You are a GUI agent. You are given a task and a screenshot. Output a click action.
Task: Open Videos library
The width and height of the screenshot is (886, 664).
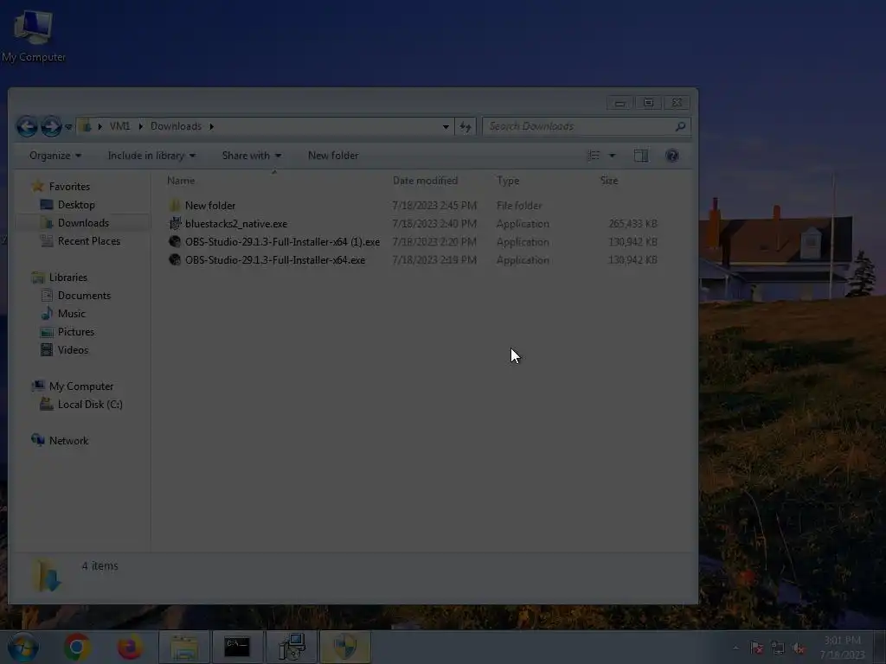(73, 349)
